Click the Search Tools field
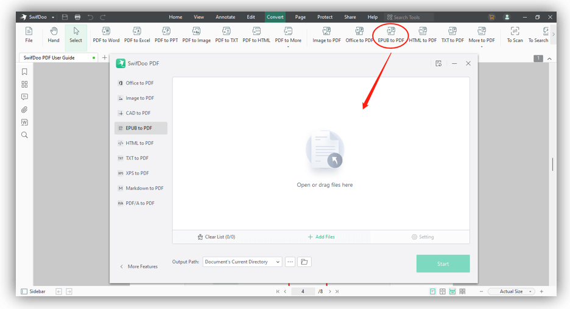Viewport: 570px width, 309px height. [409, 17]
